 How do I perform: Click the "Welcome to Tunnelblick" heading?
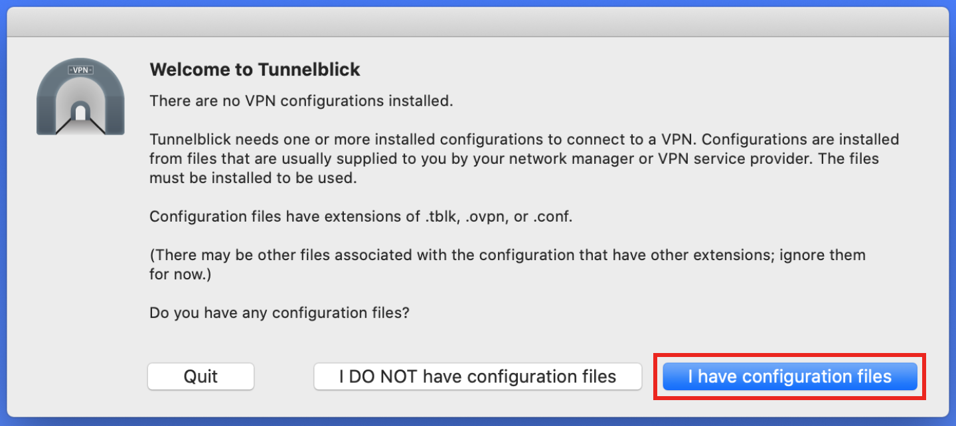coord(255,70)
